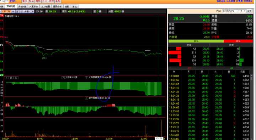Viewport: 256px width, 140px height.
Task: Click the 今天 today button
Action: coord(249,11)
